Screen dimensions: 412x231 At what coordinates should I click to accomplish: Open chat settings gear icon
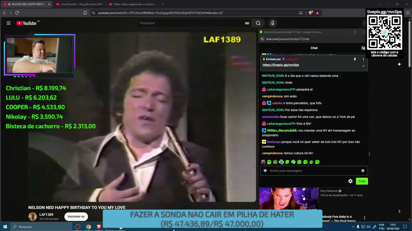(x=350, y=181)
